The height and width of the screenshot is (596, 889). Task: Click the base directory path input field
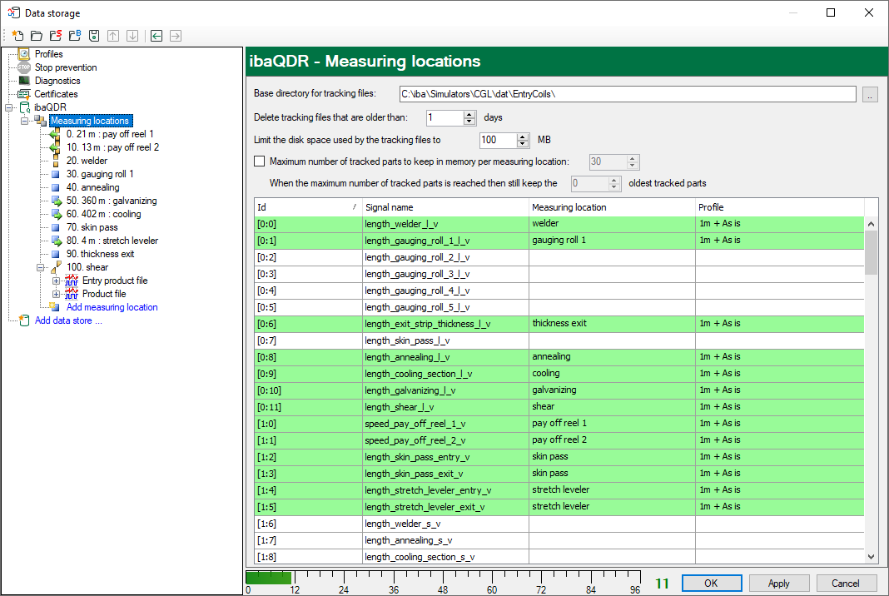point(628,94)
